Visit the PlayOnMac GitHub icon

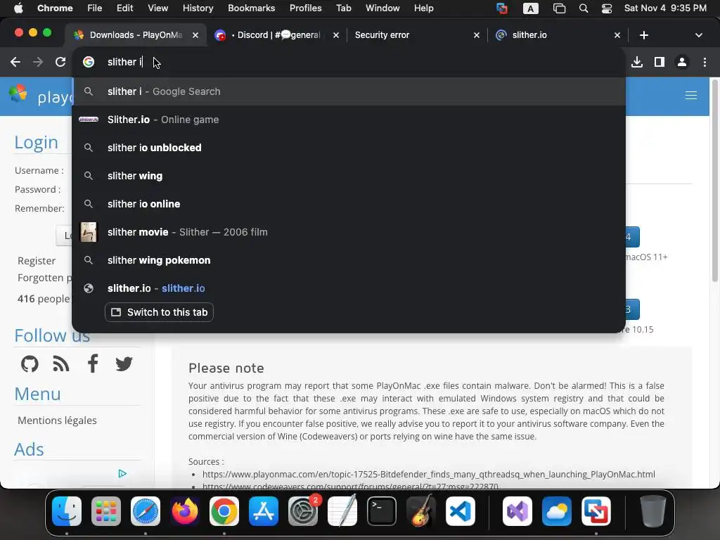point(30,364)
